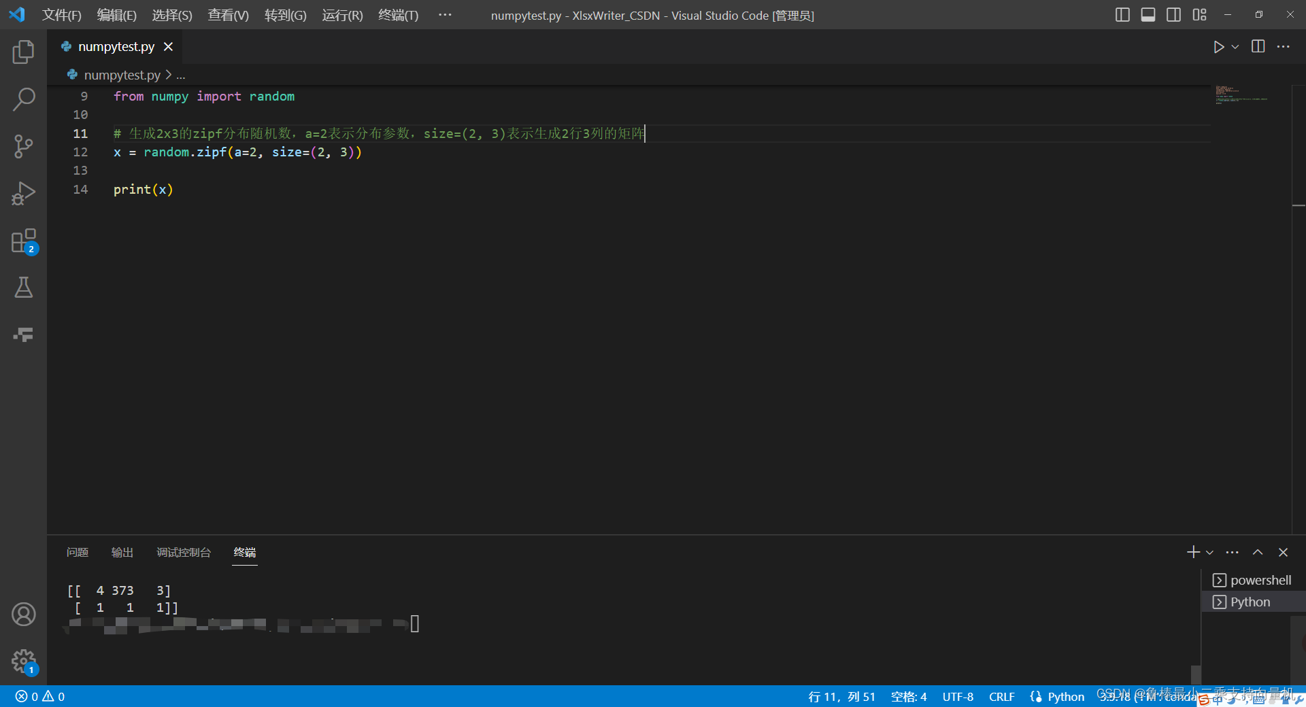Open the 转到(G) menu
This screenshot has width=1306, height=707.
pyautogui.click(x=285, y=15)
